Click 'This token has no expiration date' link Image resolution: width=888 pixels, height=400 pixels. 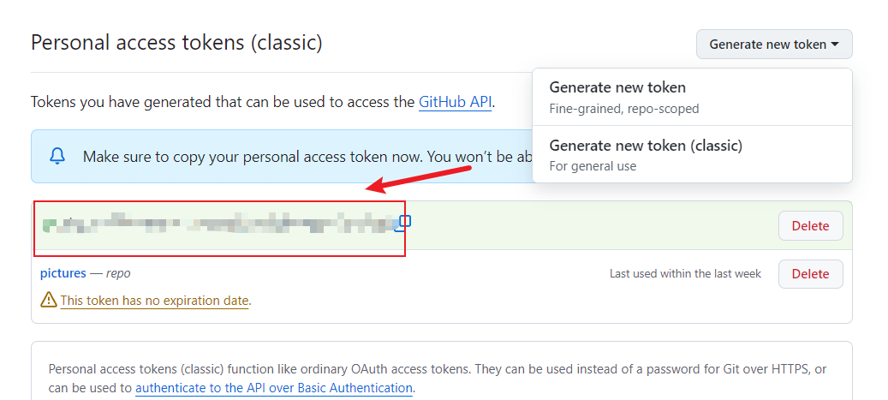154,301
